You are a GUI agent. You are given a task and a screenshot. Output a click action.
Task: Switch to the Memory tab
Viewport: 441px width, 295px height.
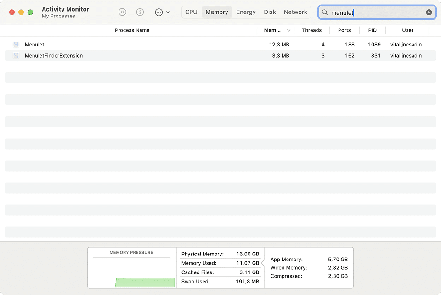click(x=217, y=12)
